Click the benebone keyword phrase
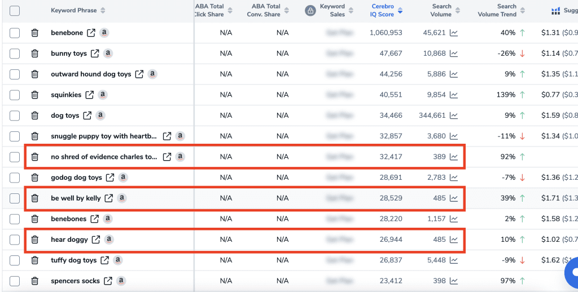Screen dimensions: 578x292 click(x=67, y=33)
